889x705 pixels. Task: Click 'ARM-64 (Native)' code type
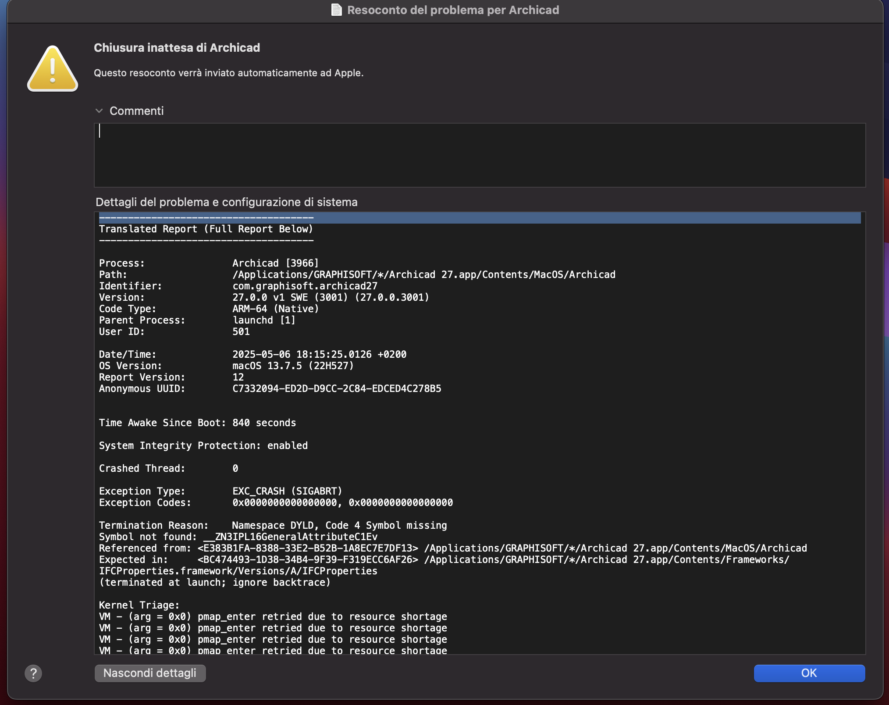coord(275,309)
